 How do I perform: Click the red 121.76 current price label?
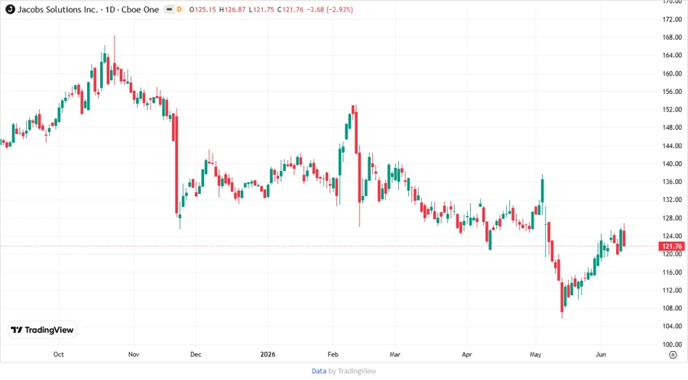coord(672,246)
